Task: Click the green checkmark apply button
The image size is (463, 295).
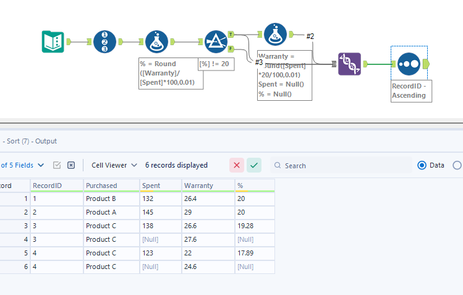Action: (x=254, y=165)
